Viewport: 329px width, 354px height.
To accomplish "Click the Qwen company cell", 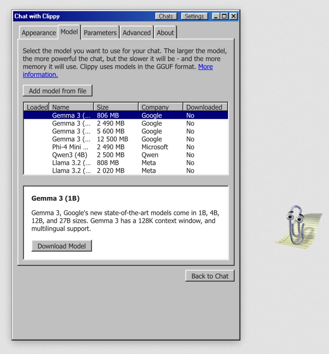I will [150, 155].
